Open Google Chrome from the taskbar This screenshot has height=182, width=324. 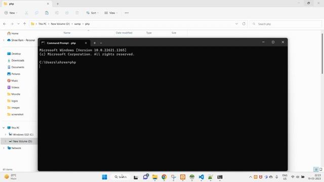[164, 177]
